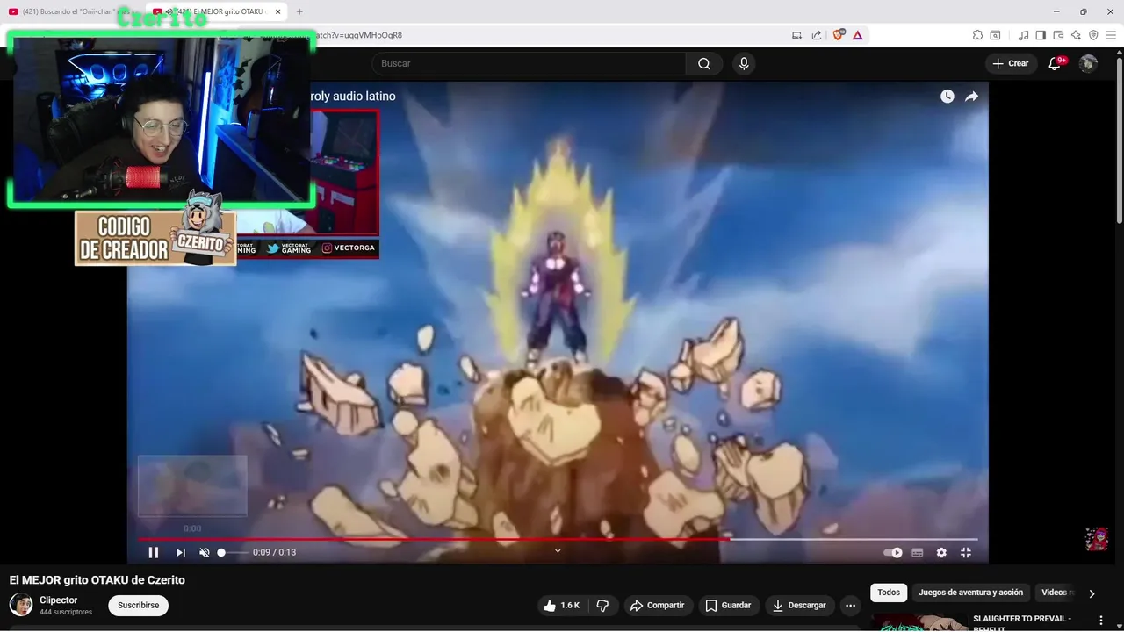
Task: Click the 0:09 / 0:13 time display
Action: click(x=274, y=552)
